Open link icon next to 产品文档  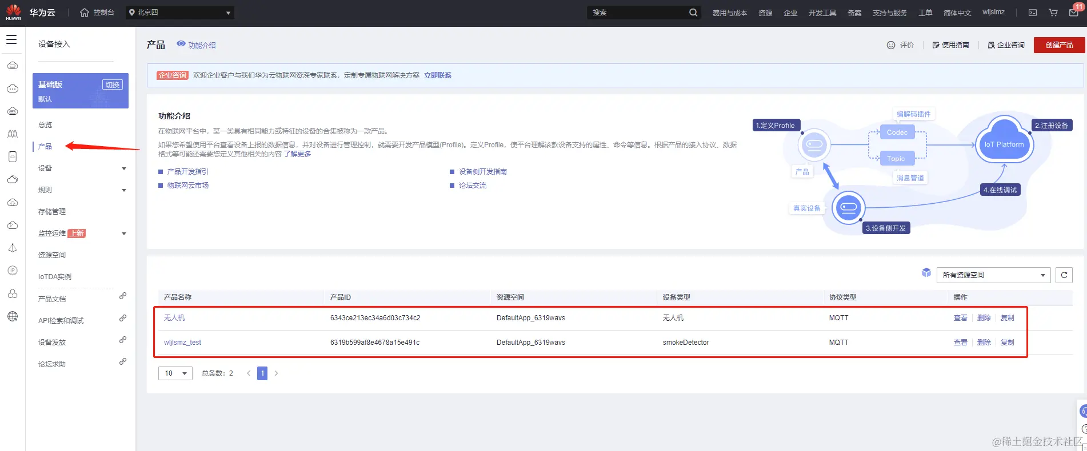122,296
